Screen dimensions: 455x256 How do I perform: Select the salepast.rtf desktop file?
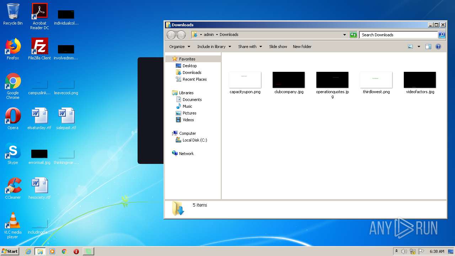pyautogui.click(x=66, y=119)
